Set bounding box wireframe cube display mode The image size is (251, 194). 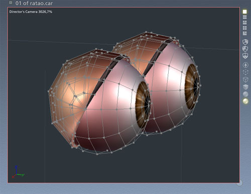coord(245,79)
